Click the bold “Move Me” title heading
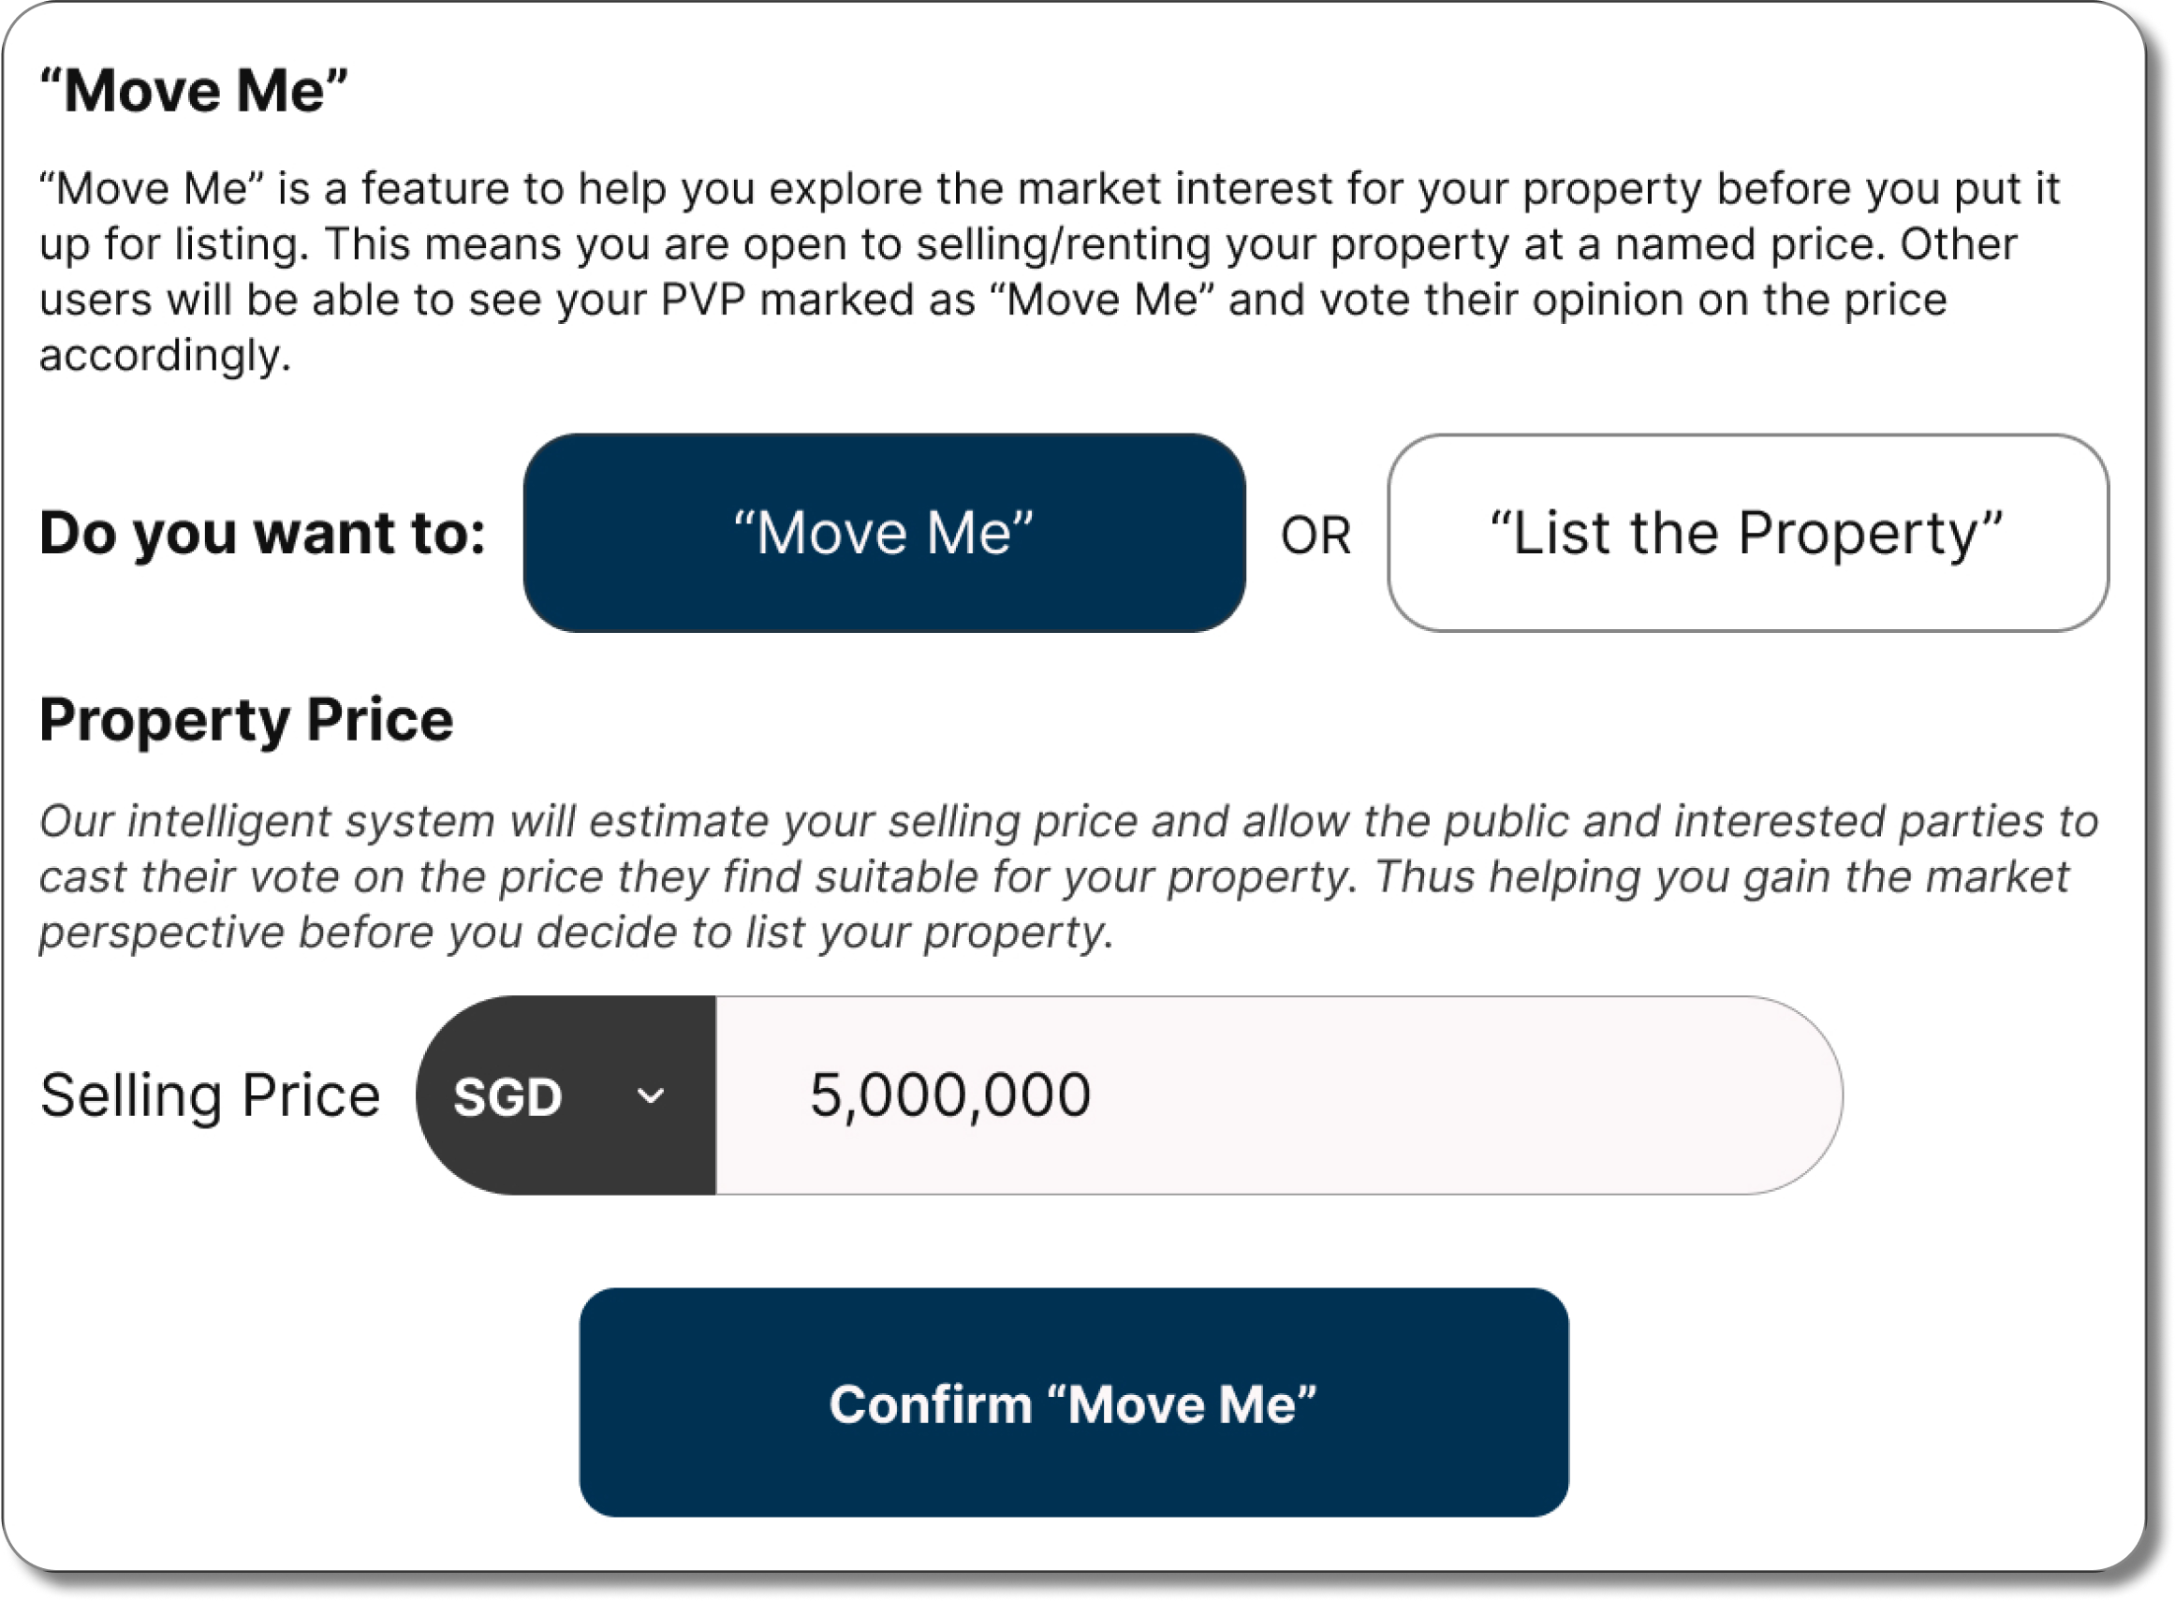Image resolution: width=2175 pixels, height=1601 pixels. (x=194, y=91)
